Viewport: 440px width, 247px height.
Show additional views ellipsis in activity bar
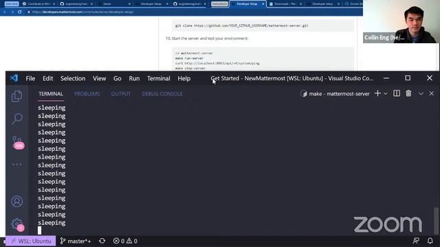tap(16, 165)
